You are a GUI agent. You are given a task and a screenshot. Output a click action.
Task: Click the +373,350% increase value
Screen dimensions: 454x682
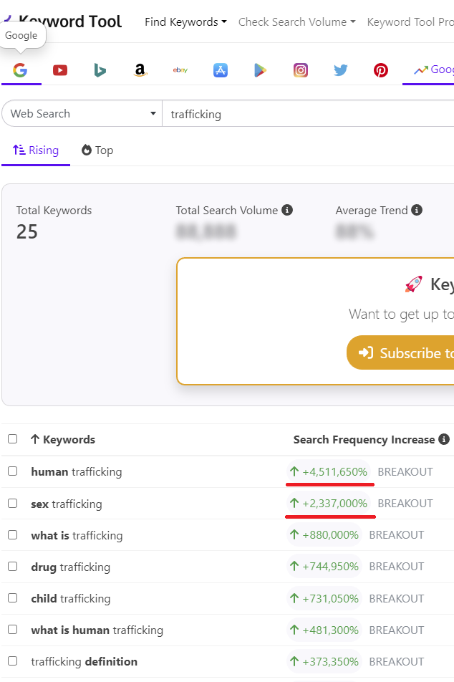(x=324, y=661)
